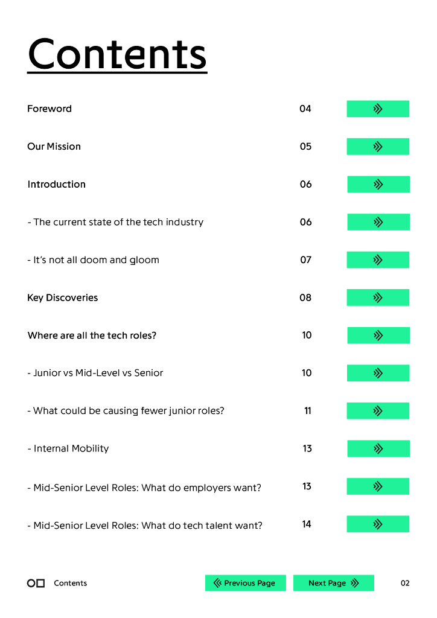Hit arrow beside 'What do tech talent want?'

[378, 524]
